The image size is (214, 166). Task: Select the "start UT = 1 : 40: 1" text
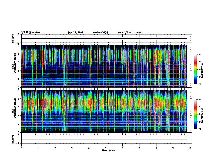[131, 33]
